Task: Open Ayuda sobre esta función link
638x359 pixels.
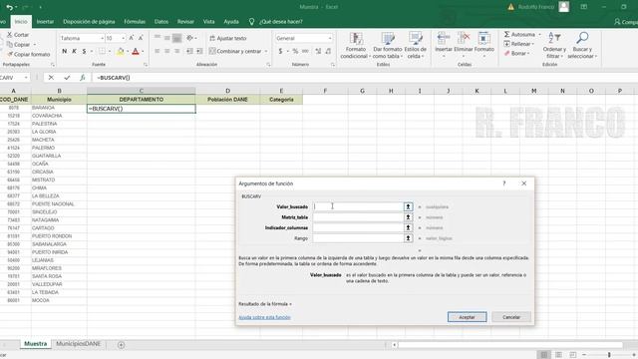Action: pos(264,317)
